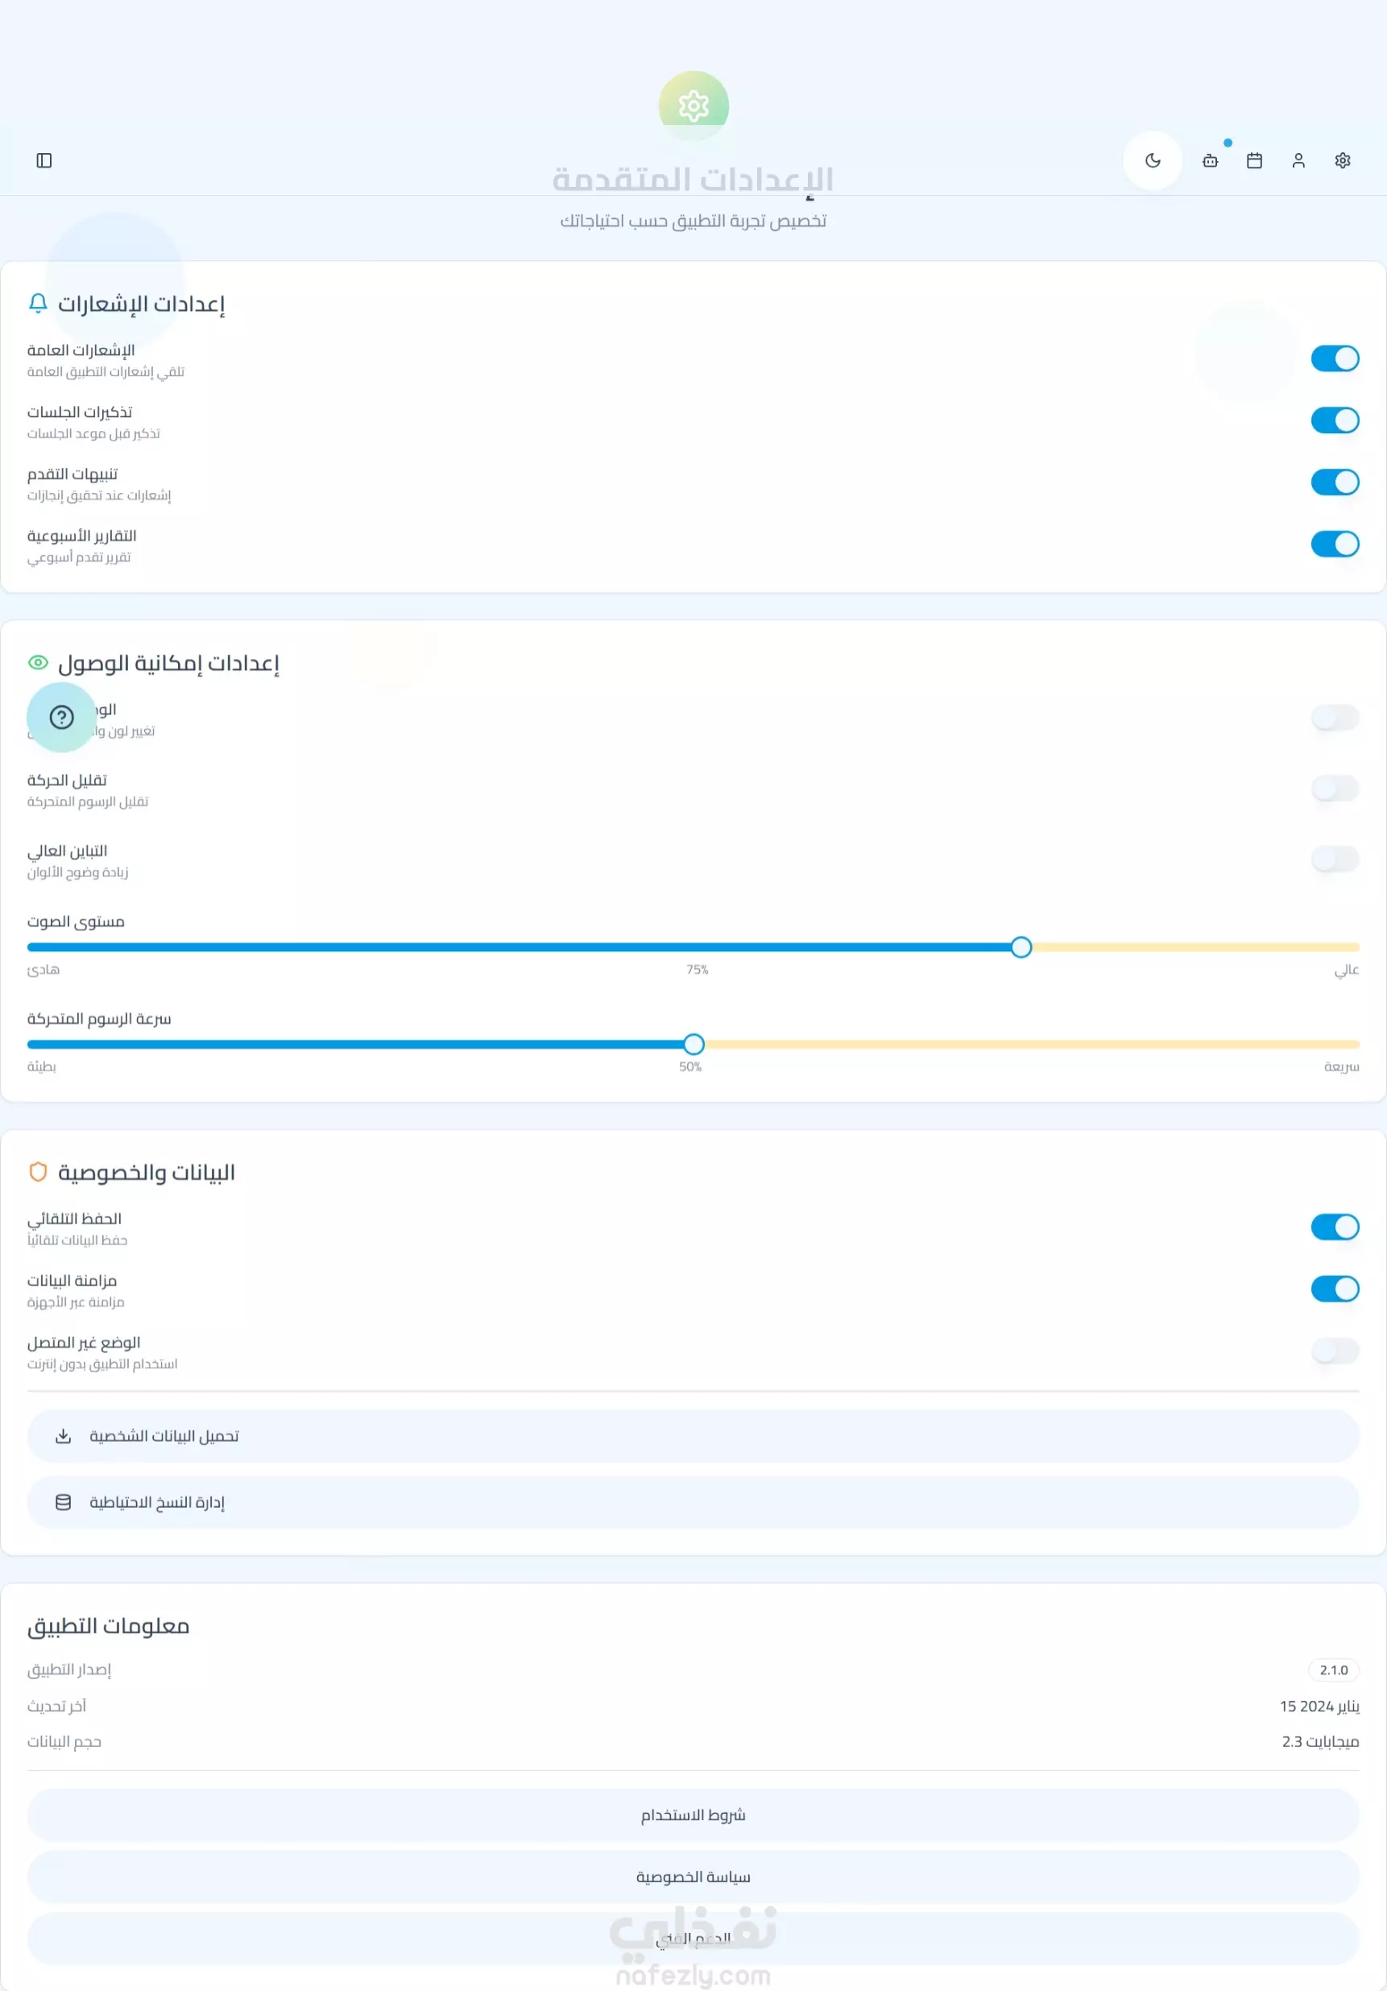Click the 2.1.0 version badge
The height and width of the screenshot is (1991, 1387).
click(x=1333, y=1670)
